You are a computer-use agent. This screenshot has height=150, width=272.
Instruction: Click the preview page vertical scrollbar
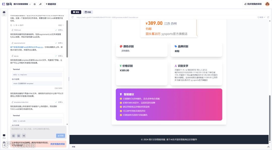pyautogui.click(x=270, y=118)
